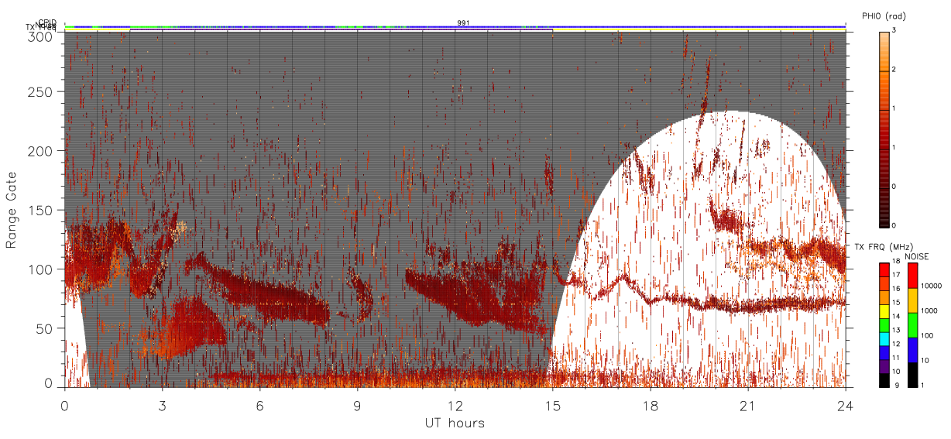The image size is (951, 439).
Task: Click the Range Gate tick label "300"
Action: [x=40, y=36]
